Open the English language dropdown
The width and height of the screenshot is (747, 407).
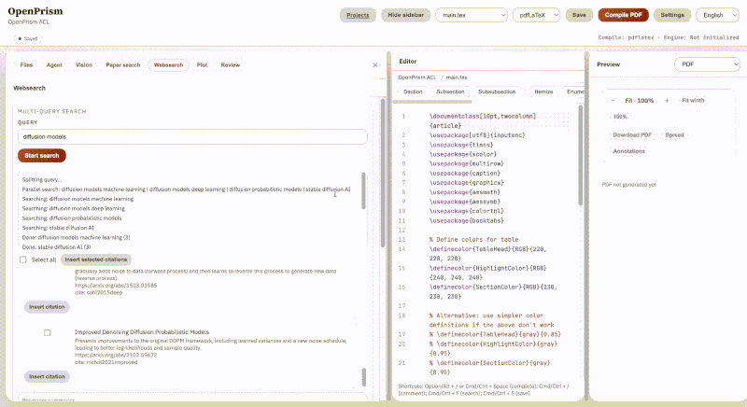click(717, 15)
